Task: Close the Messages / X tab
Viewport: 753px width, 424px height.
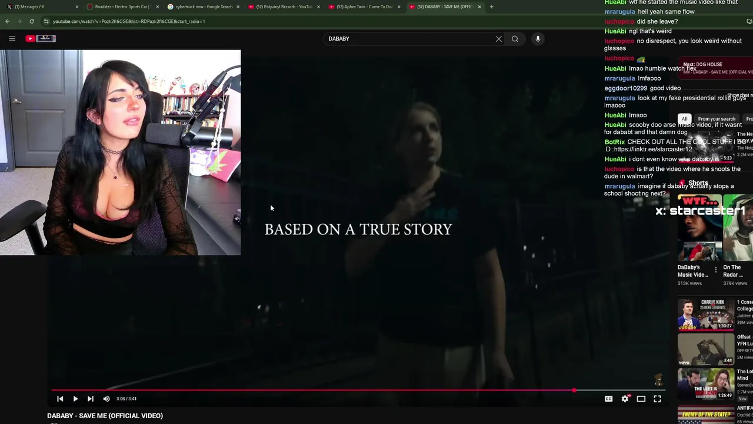Action: 77,6
